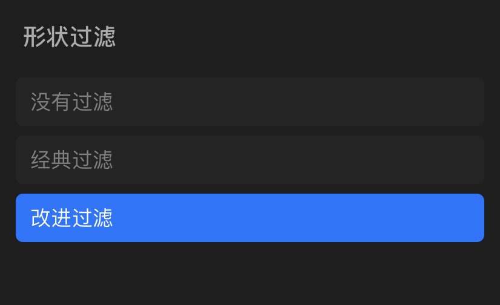Choose 经典过滤 shape filter
This screenshot has width=500, height=305.
click(249, 160)
